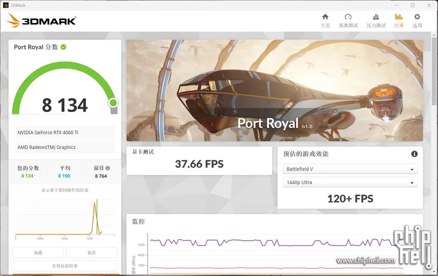This screenshot has height=276, width=438.
Task: Click the 加载 (Load) button
Action: (x=38, y=252)
